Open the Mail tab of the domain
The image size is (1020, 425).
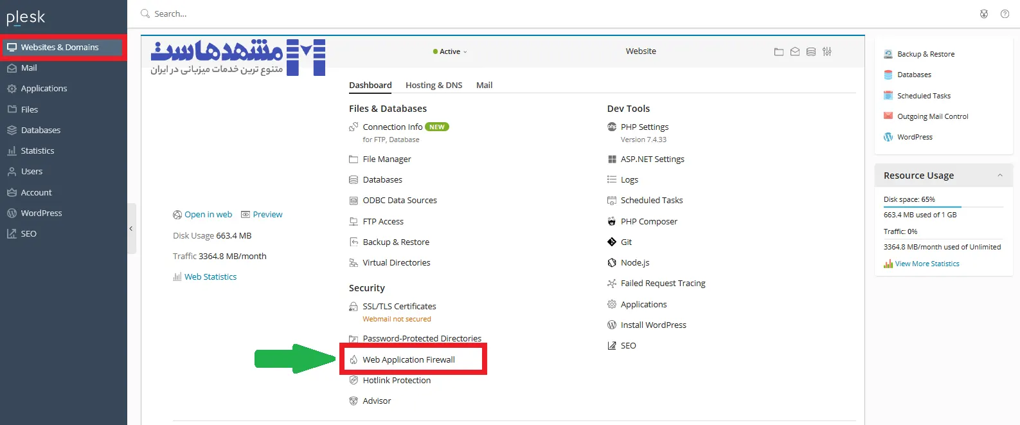coord(484,86)
